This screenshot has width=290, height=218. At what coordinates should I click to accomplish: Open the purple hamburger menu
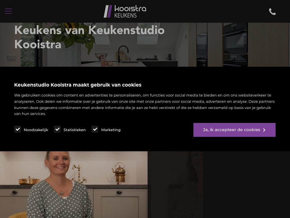click(x=8, y=11)
